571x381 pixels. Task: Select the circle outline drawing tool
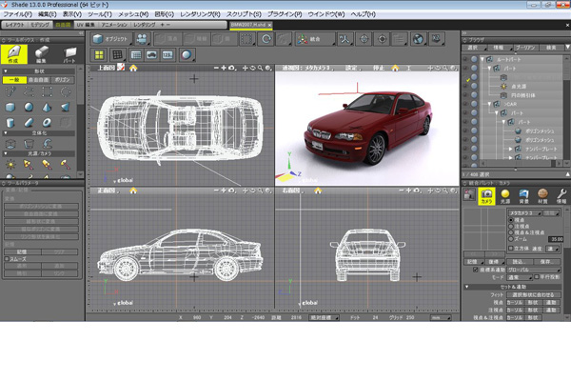[66, 91]
